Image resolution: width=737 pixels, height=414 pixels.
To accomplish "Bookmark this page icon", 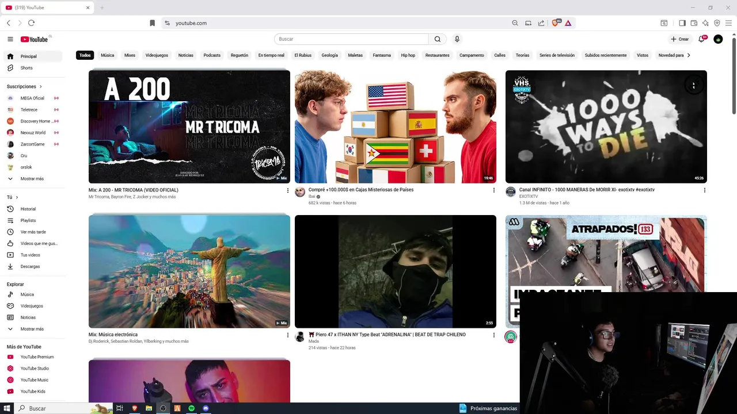I will (152, 23).
